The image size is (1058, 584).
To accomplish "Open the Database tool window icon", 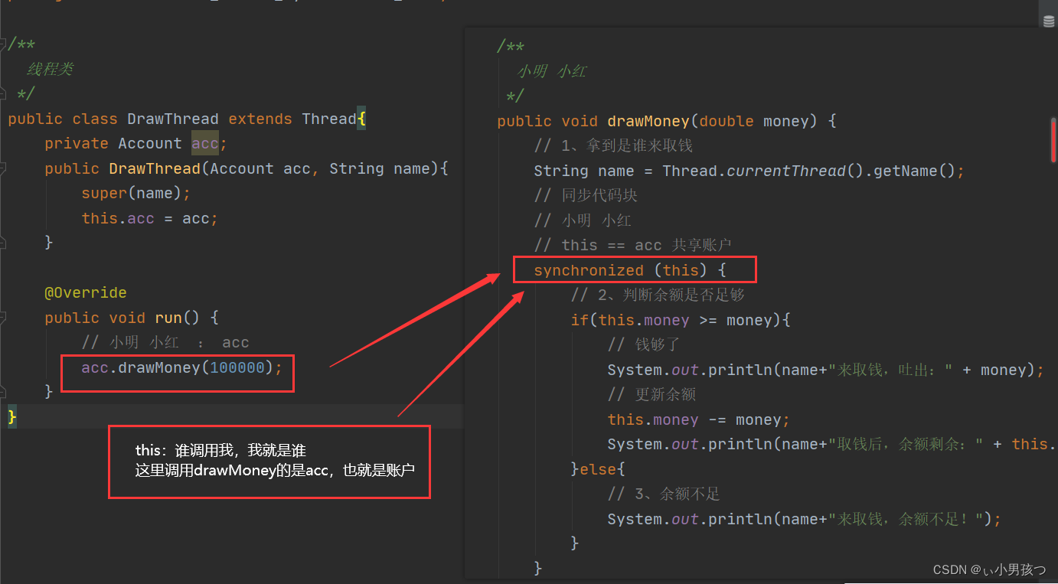I will tap(1049, 21).
